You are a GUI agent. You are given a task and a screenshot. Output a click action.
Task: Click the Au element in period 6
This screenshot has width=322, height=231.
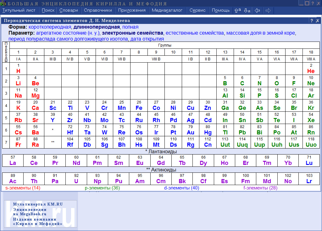point(191,130)
